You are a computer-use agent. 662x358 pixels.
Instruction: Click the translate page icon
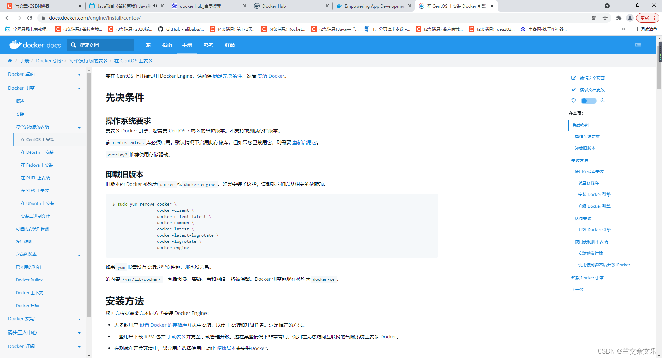[x=594, y=18]
